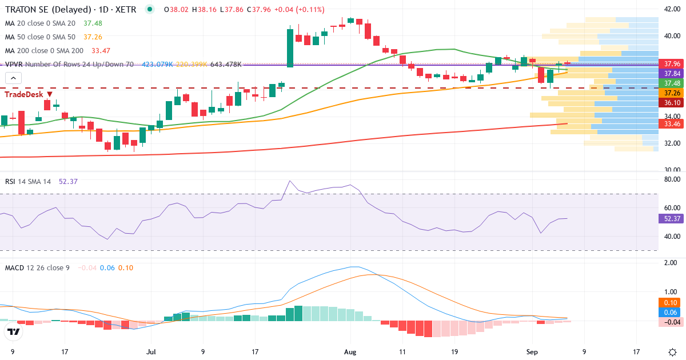Collapse the indicator legend chevron
The width and height of the screenshot is (686, 360).
tap(14, 78)
